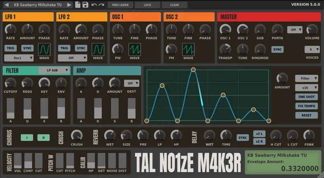Screen dimensions: 324x178
Task: Click Filter envelope Release slider
Action: pyautogui.click(x=61, y=108)
